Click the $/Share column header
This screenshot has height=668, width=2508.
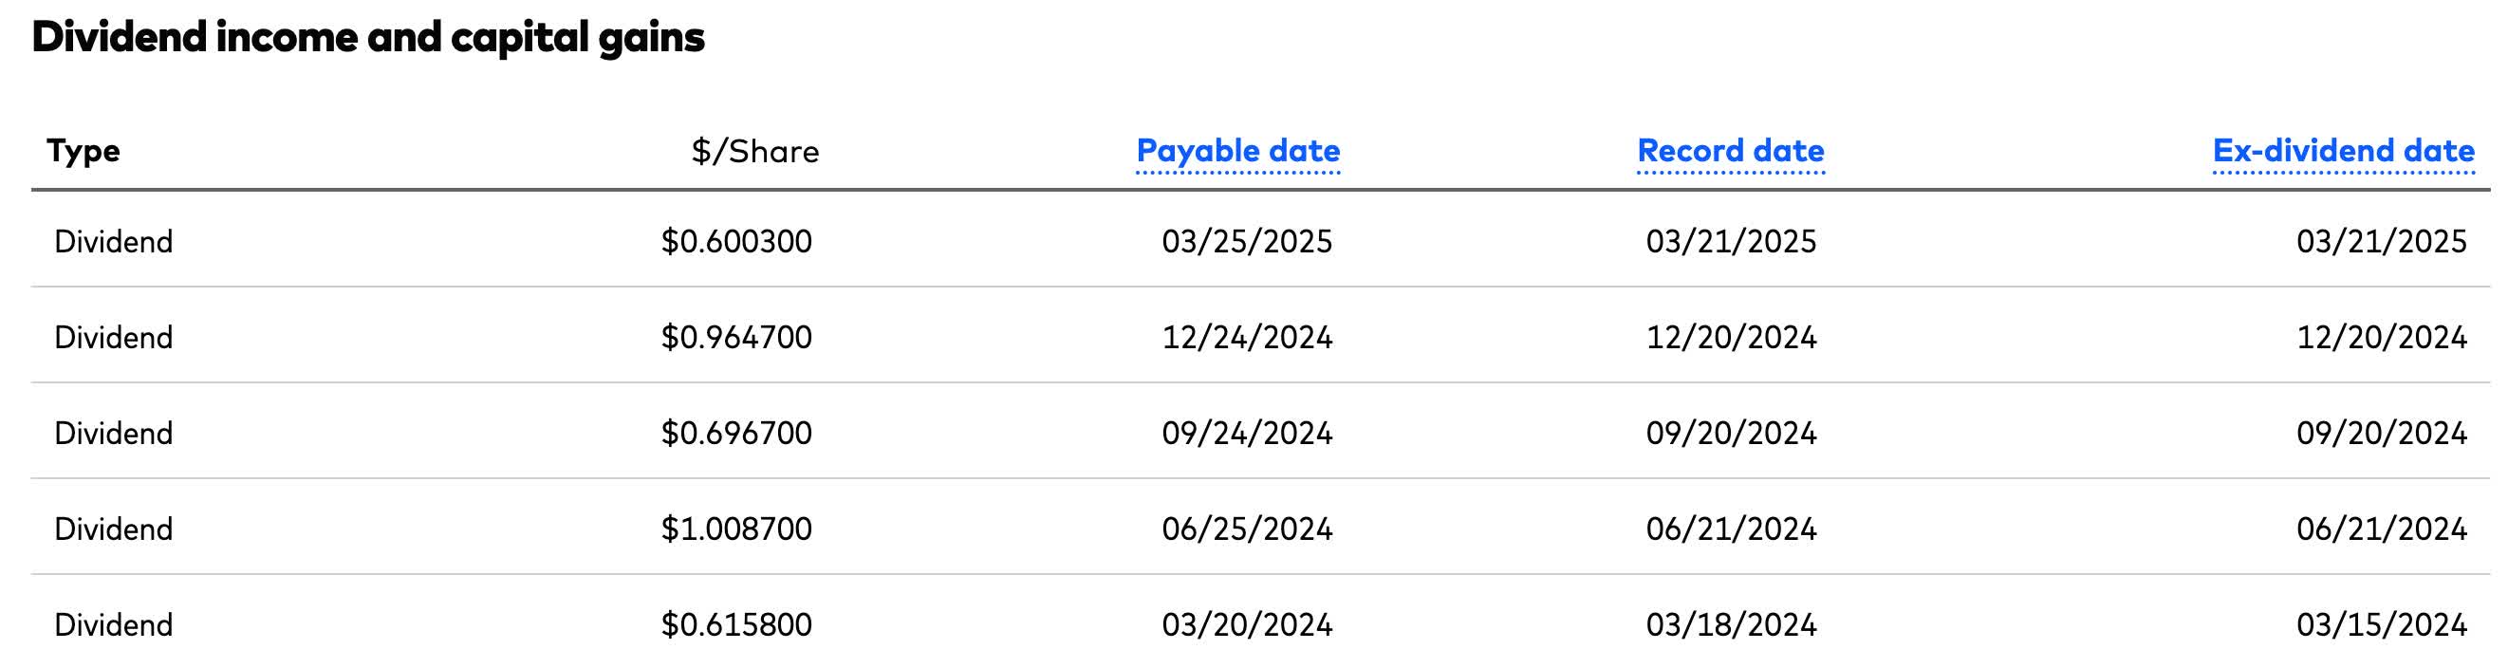click(x=754, y=152)
